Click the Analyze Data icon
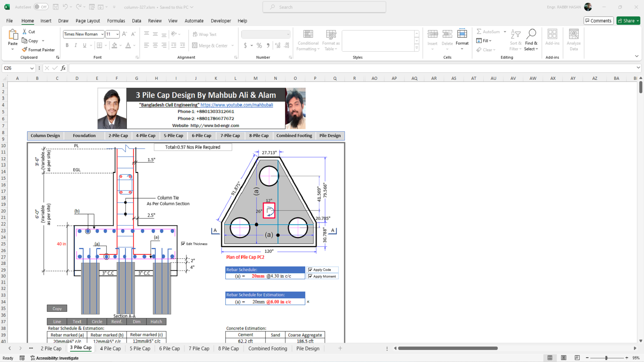 574,34
